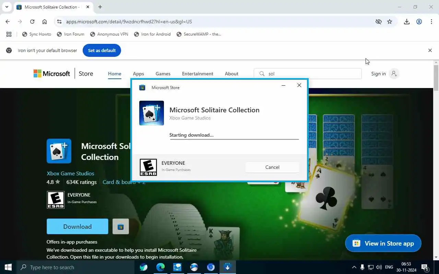Click the ENG language indicator
The image size is (439, 274).
pos(389,267)
